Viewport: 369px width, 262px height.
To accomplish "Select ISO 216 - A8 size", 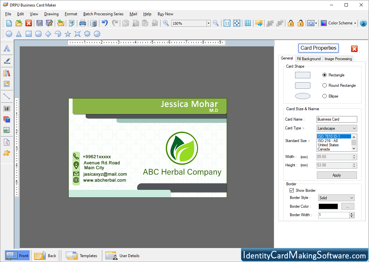I will point(328,141).
